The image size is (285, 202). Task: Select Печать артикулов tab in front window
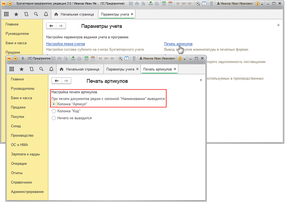tap(157, 69)
